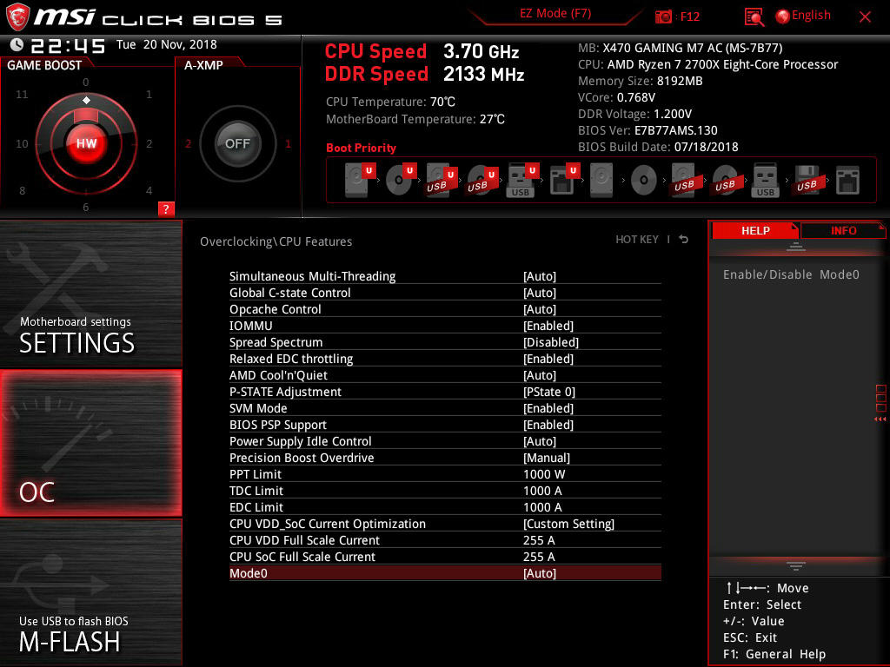890x667 pixels.
Task: Select the Mode0 setting label
Action: pos(248,573)
